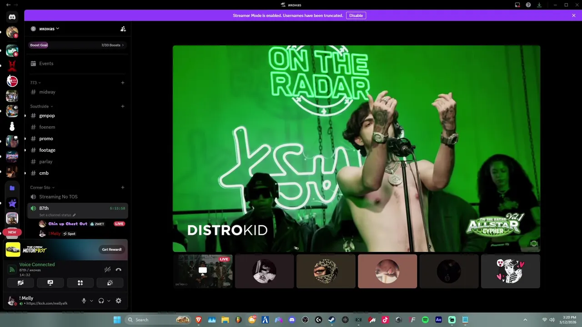
Task: Open the footage channel
Action: pyautogui.click(x=77, y=150)
